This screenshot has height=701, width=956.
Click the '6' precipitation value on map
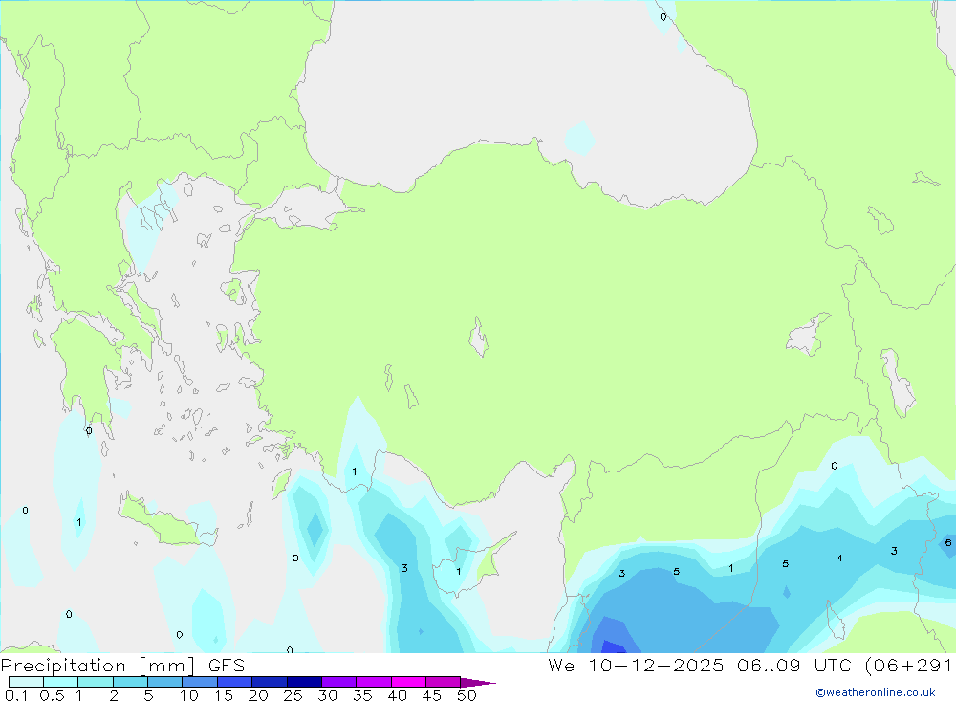click(948, 542)
